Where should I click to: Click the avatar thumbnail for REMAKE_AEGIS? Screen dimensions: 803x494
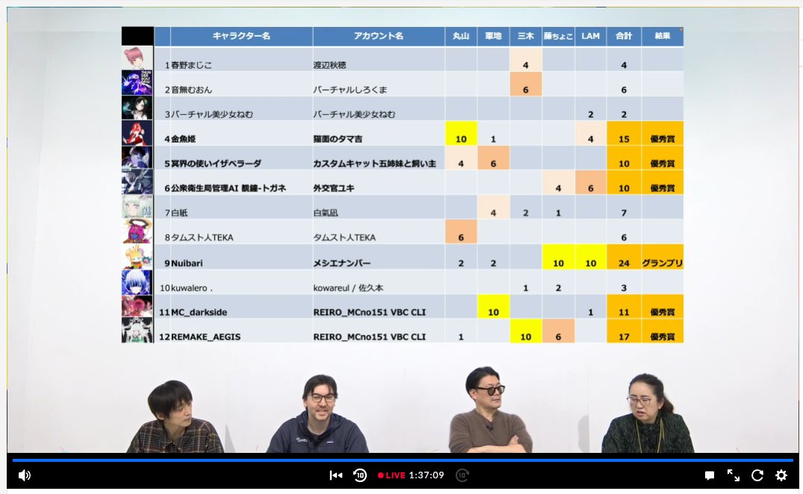click(x=137, y=330)
